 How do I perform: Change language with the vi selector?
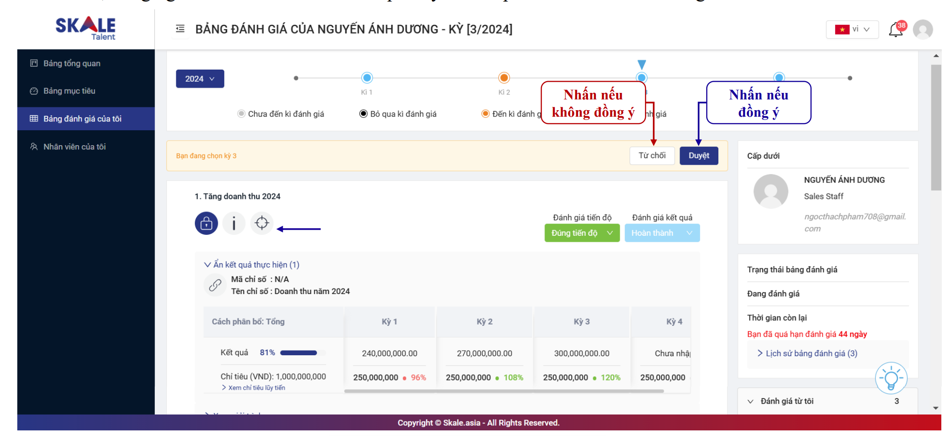click(852, 29)
